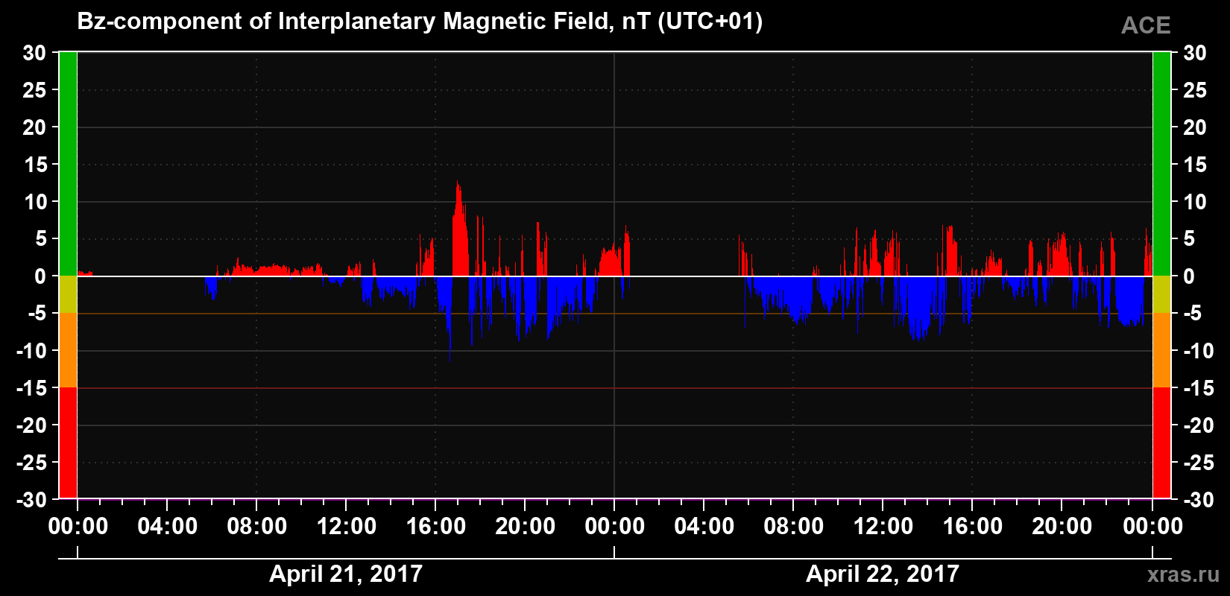The height and width of the screenshot is (596, 1230).
Task: Click the yellow band on the left scale
Action: point(68,294)
